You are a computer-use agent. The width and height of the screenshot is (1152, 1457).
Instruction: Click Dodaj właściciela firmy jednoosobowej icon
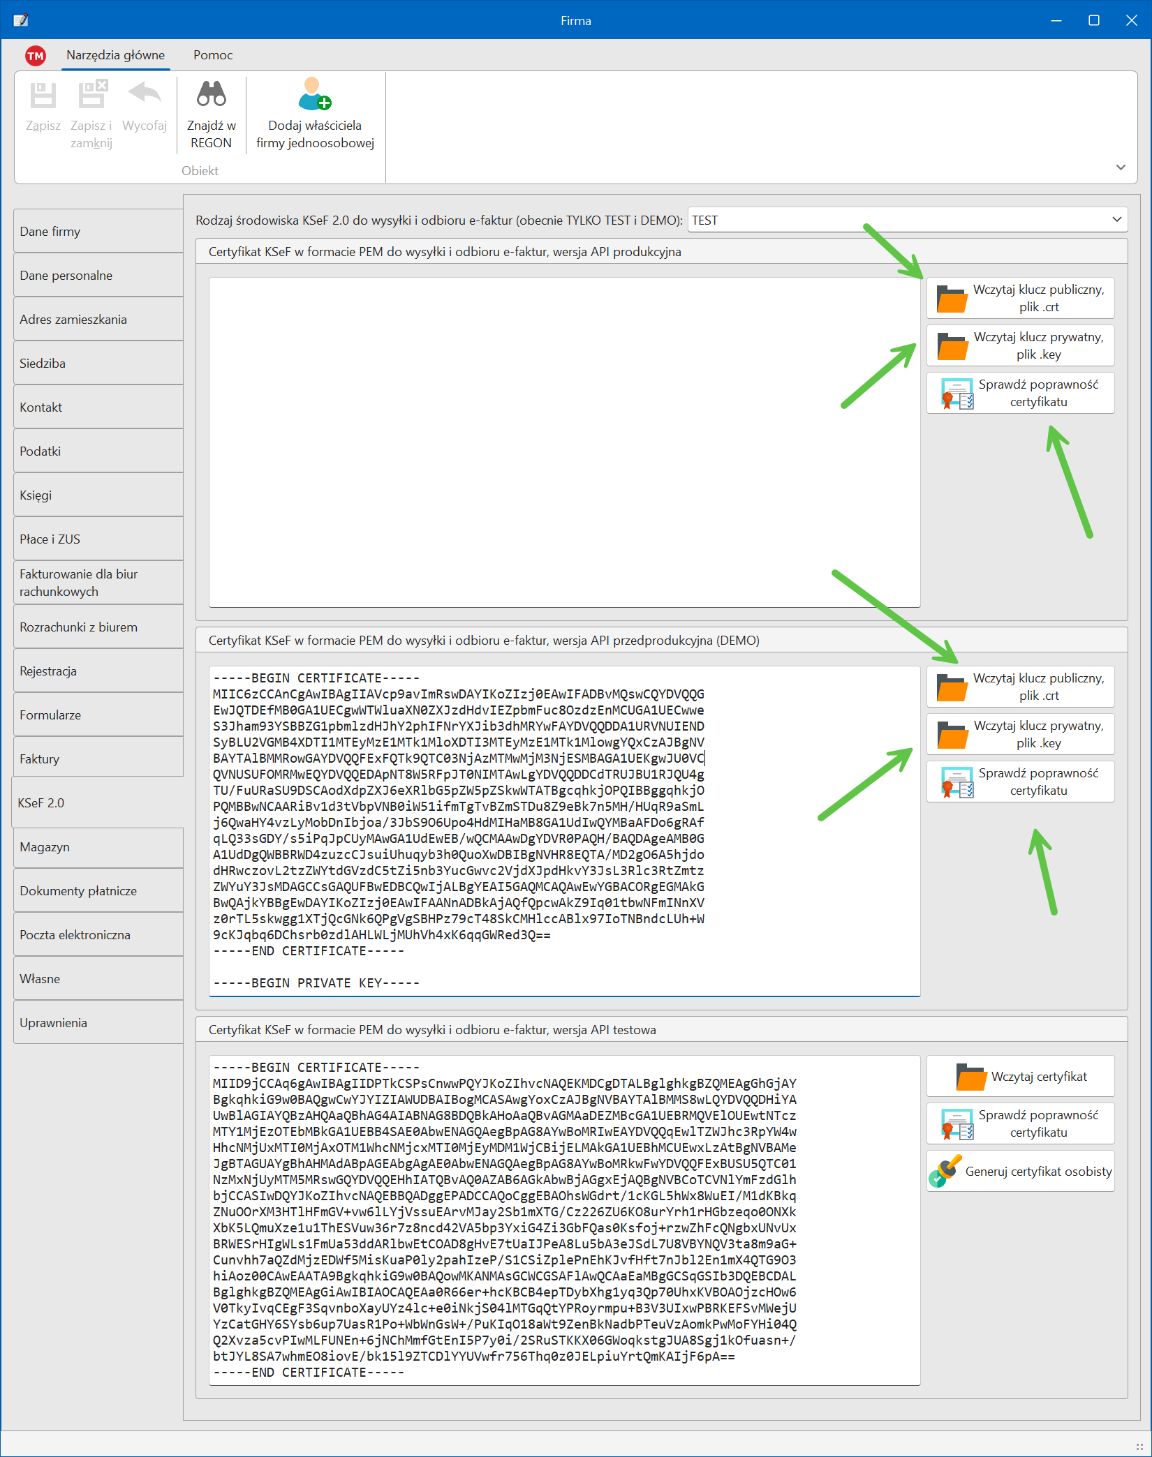(314, 94)
